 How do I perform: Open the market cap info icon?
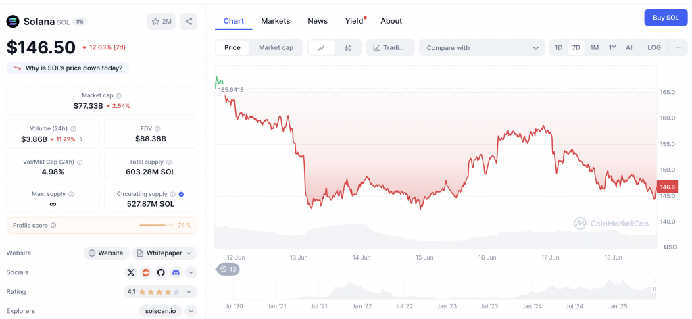[x=119, y=95]
